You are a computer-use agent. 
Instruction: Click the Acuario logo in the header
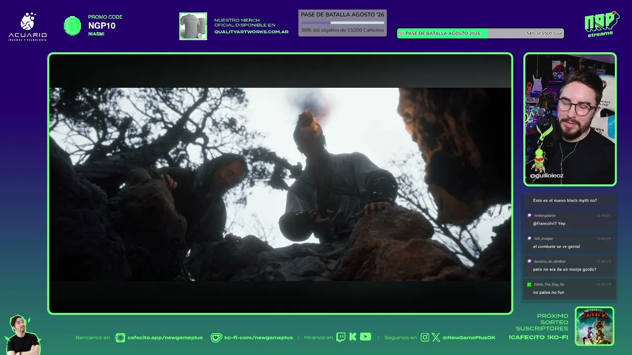pos(28,27)
